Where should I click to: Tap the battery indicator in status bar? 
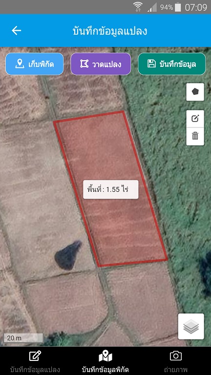click(178, 7)
